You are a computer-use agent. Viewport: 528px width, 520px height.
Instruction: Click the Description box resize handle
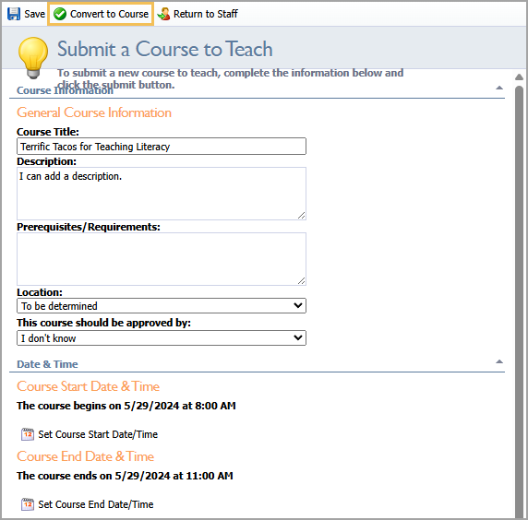[301, 215]
